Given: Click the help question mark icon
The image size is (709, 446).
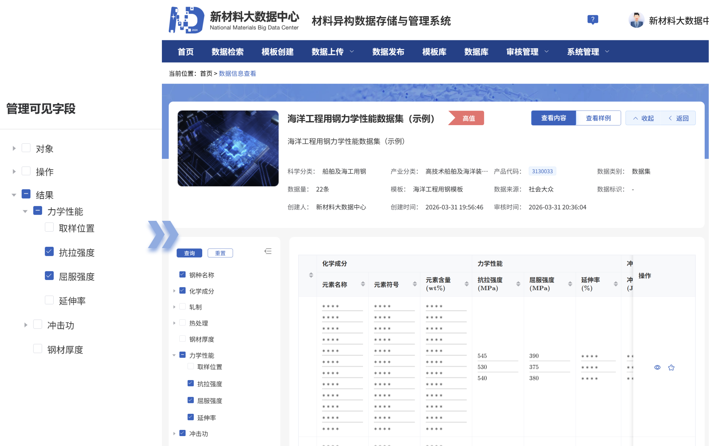Looking at the screenshot, I should point(593,20).
